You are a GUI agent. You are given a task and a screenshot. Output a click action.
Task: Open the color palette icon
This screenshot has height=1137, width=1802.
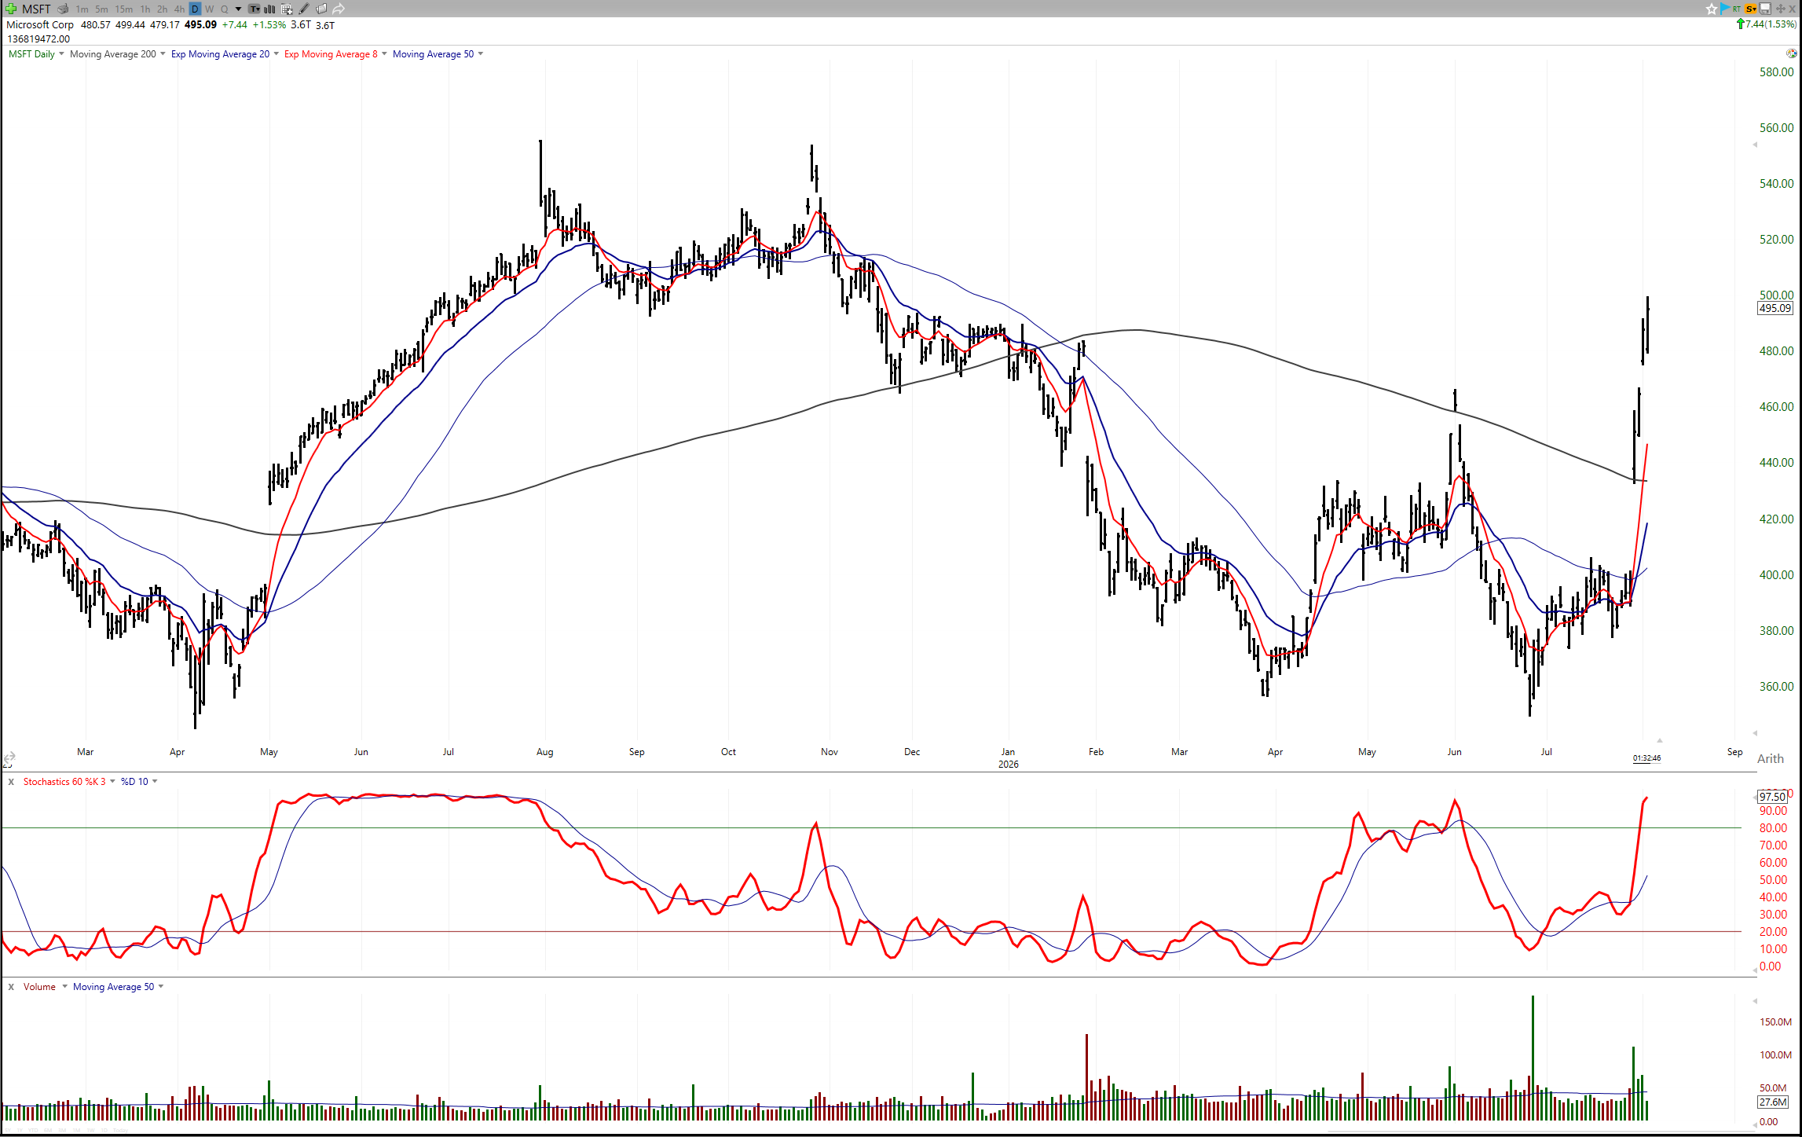(x=1791, y=53)
